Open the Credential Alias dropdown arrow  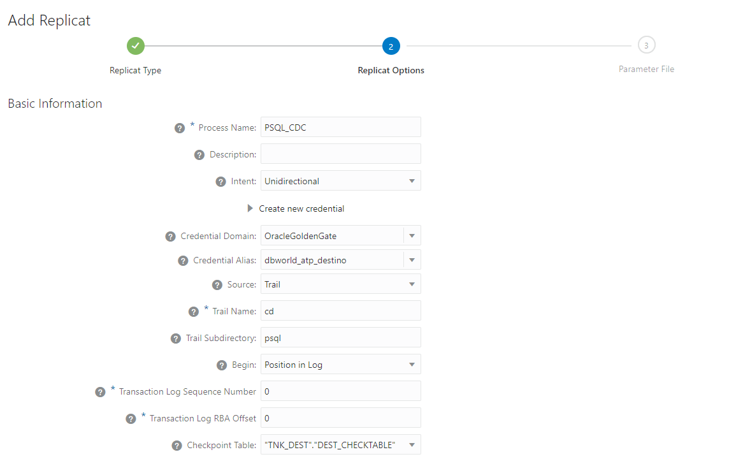pyautogui.click(x=412, y=260)
